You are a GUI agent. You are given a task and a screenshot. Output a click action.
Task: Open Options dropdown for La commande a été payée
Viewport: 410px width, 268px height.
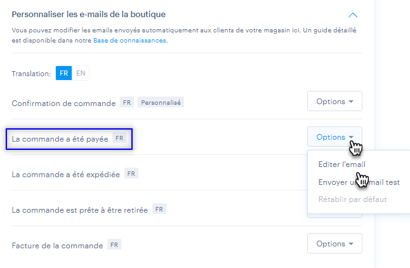(x=334, y=137)
